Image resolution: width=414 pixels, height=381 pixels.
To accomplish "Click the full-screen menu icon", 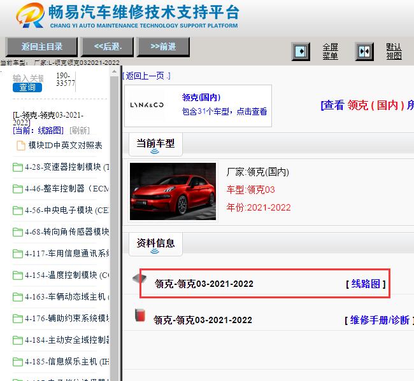I will (x=301, y=52).
